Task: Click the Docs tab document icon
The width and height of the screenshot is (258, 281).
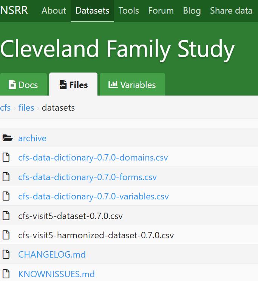Action: click(12, 85)
